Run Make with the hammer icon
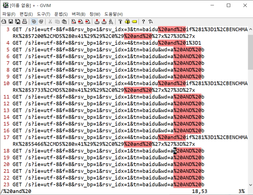The image size is (253, 195). pos(120,22)
